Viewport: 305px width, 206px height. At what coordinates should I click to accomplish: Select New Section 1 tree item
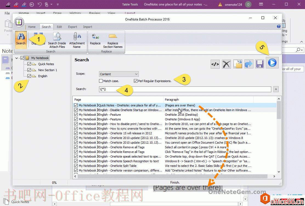click(47, 70)
